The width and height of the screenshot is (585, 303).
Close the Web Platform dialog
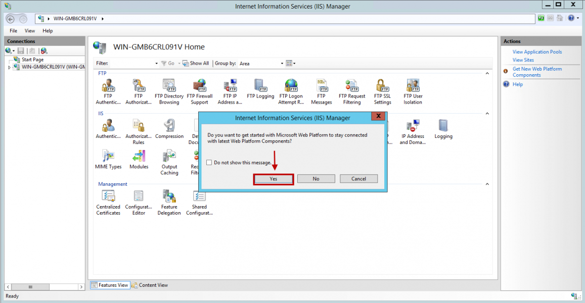pos(378,116)
